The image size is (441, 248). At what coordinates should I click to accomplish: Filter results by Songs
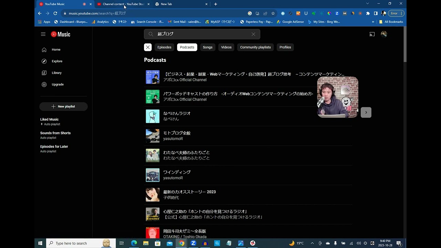tap(207, 47)
